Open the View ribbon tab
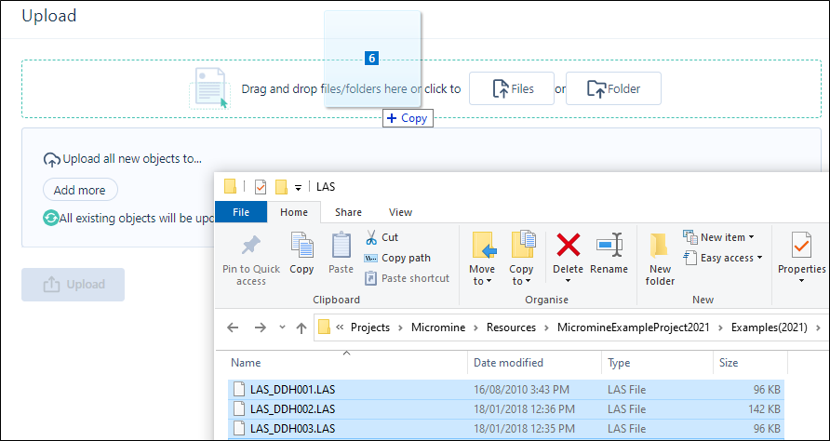The height and width of the screenshot is (441, 830). [x=400, y=212]
